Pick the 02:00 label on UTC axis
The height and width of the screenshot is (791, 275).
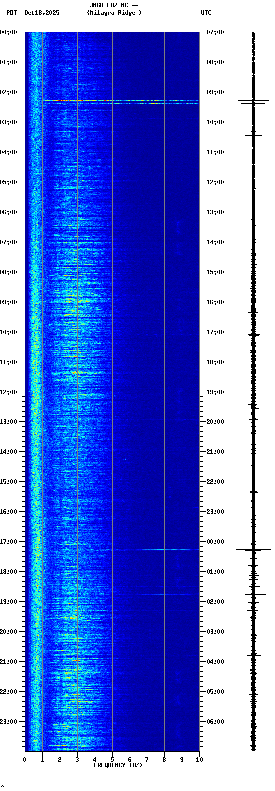point(215,602)
